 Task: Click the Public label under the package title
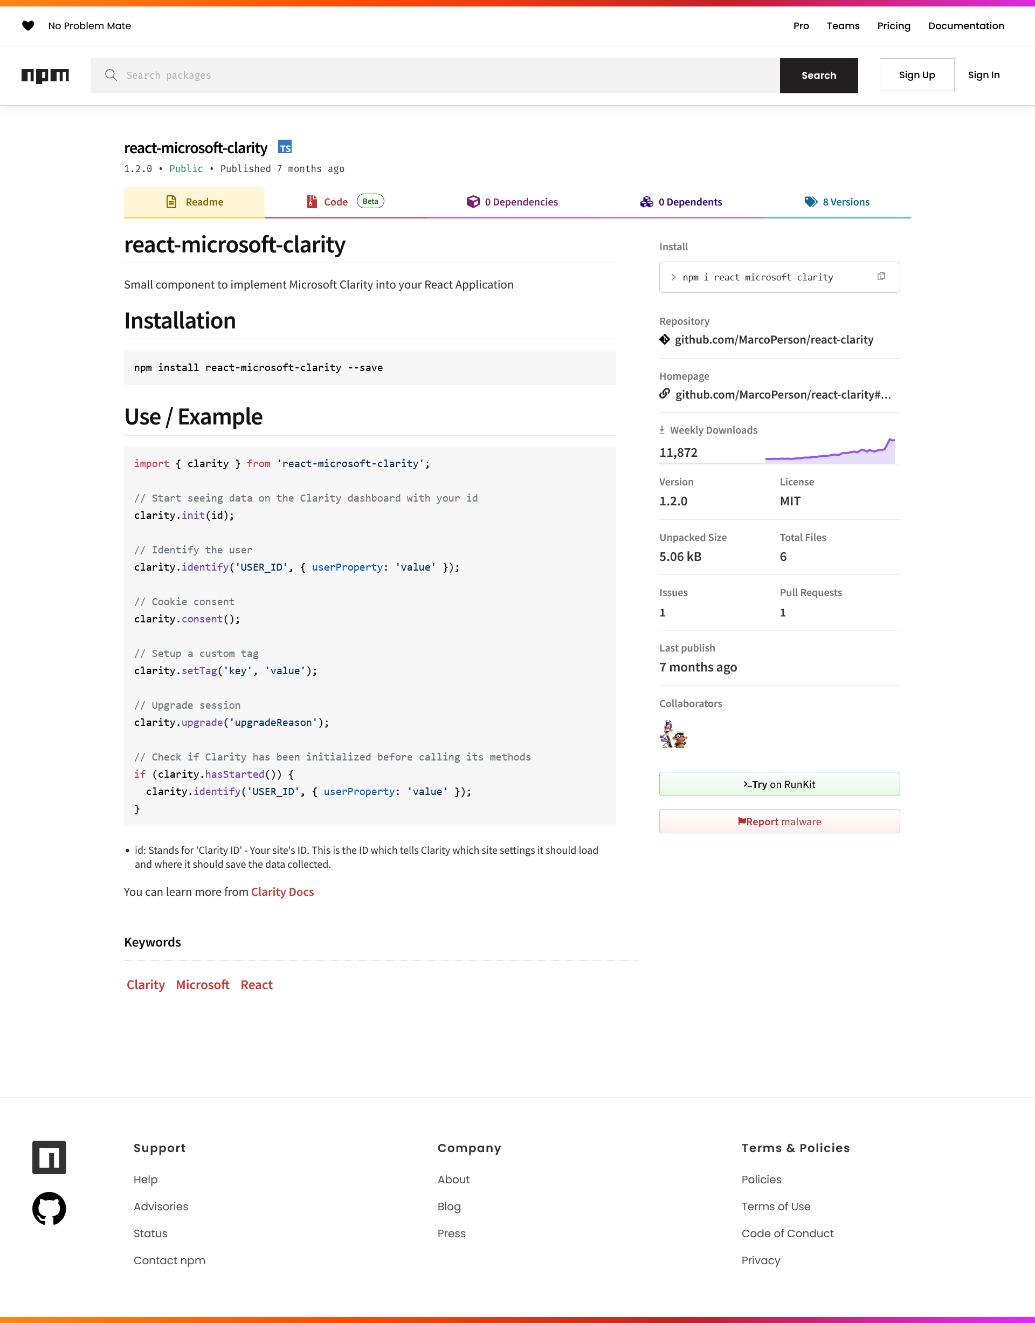point(186,169)
